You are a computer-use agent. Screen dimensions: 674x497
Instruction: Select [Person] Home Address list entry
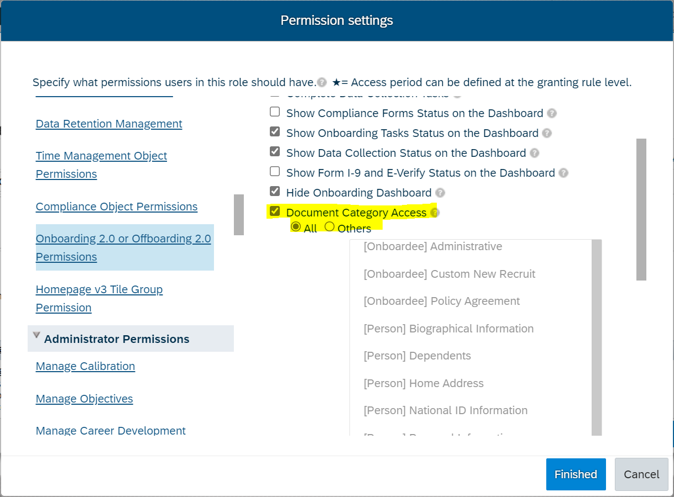(424, 383)
